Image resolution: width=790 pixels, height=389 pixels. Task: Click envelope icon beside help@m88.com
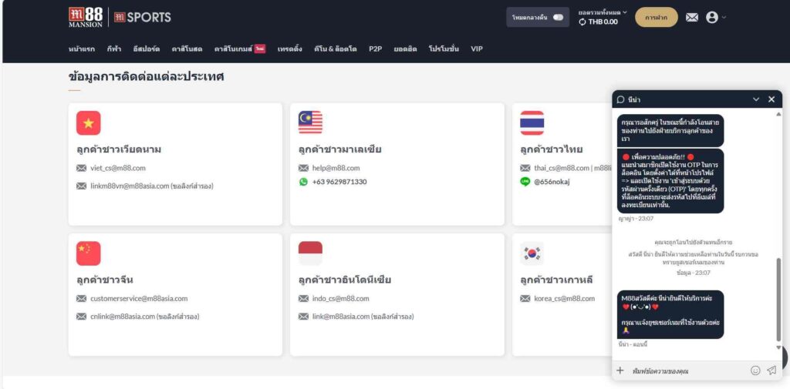(303, 168)
